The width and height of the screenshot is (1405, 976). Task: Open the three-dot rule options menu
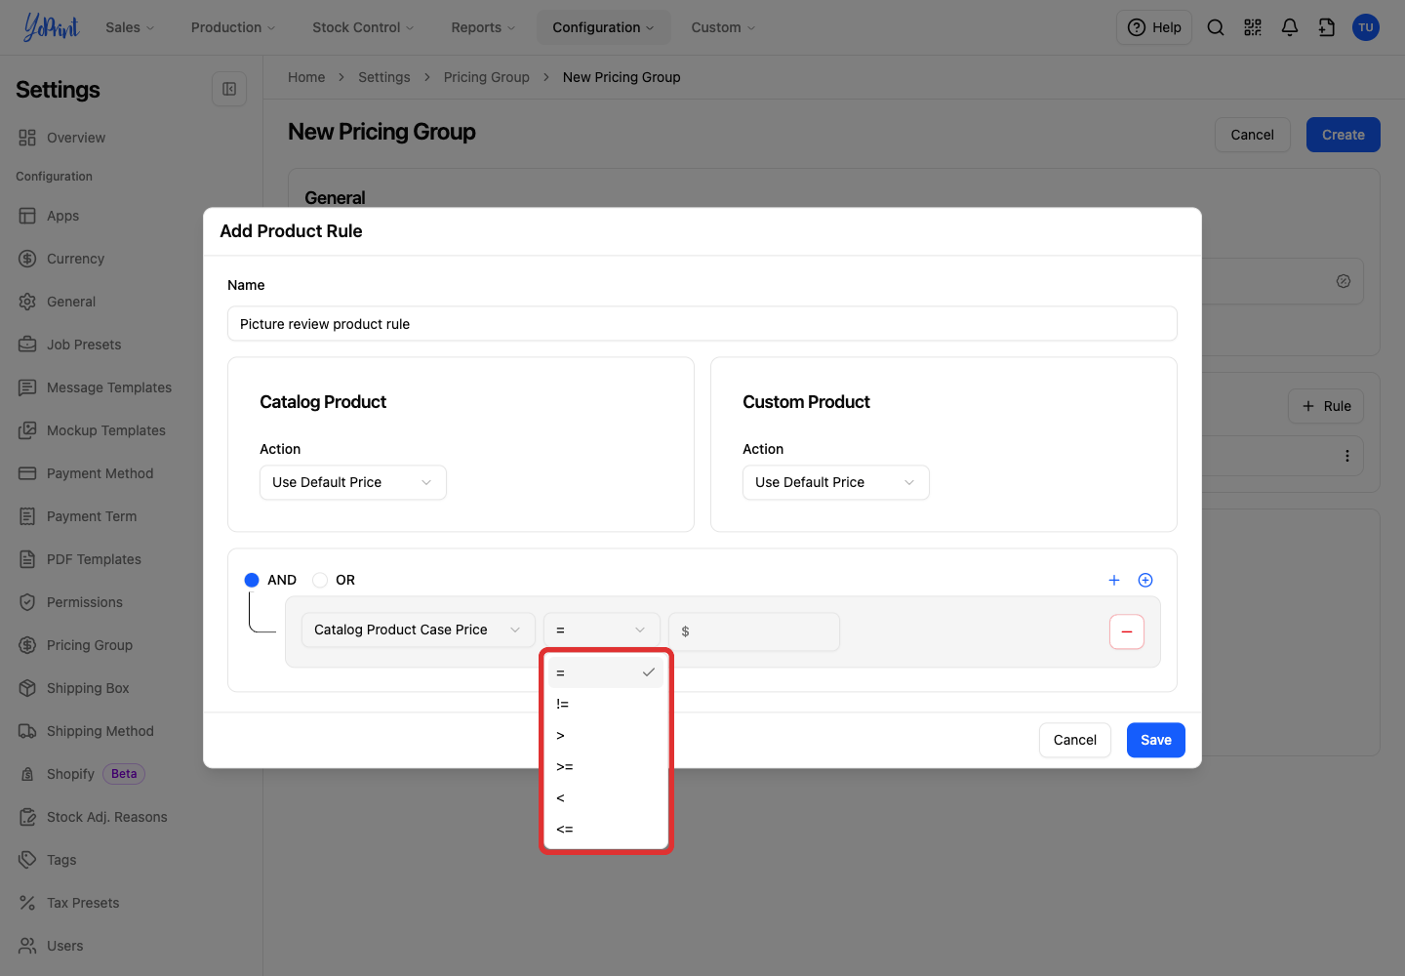1347,456
